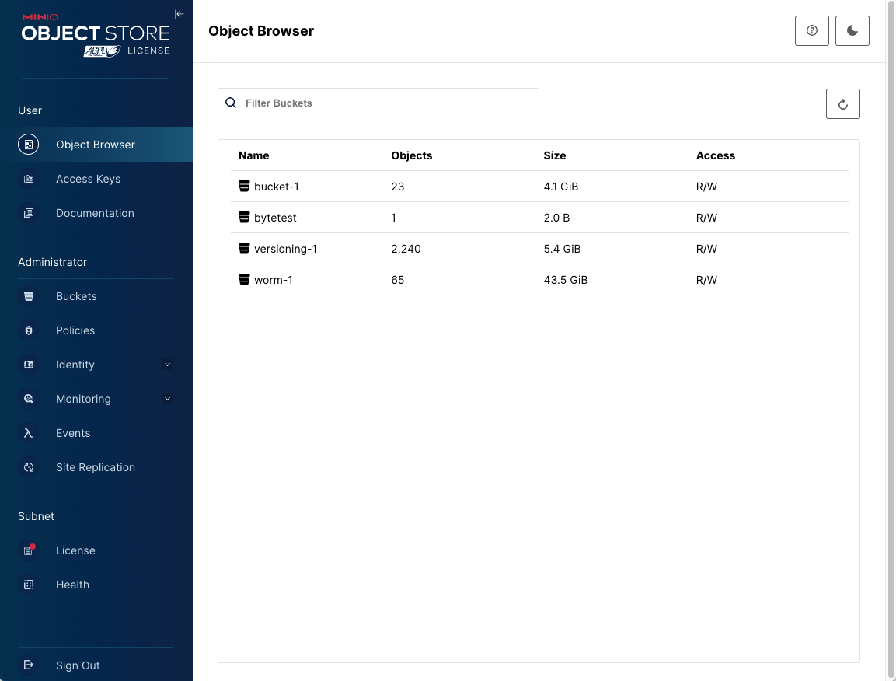896x681 pixels.
Task: Click the Access Keys sidebar icon
Action: point(29,179)
